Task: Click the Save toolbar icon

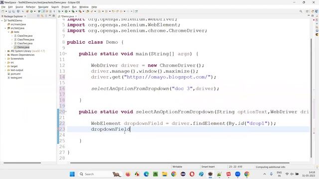Action: 9,11
